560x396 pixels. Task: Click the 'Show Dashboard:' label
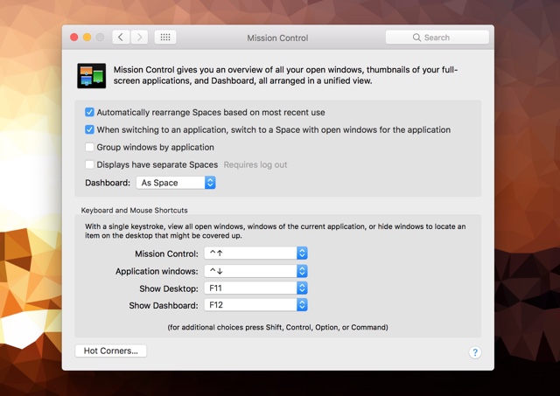pos(164,306)
